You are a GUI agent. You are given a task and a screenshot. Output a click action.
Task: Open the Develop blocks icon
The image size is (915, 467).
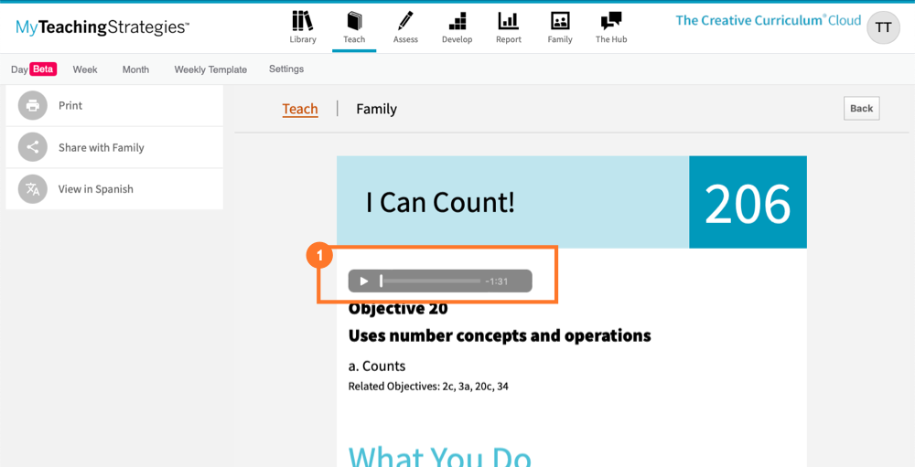pyautogui.click(x=457, y=21)
